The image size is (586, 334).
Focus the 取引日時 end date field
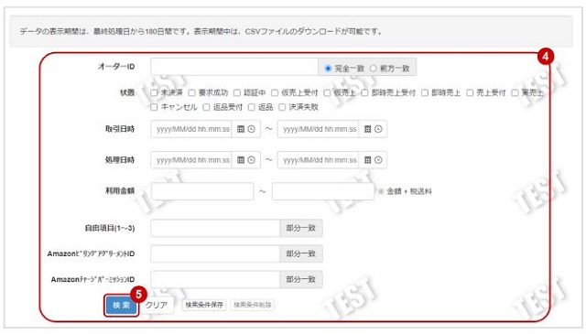pyautogui.click(x=318, y=129)
